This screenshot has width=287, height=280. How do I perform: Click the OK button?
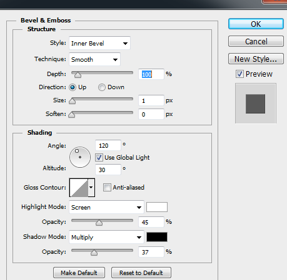click(x=256, y=24)
